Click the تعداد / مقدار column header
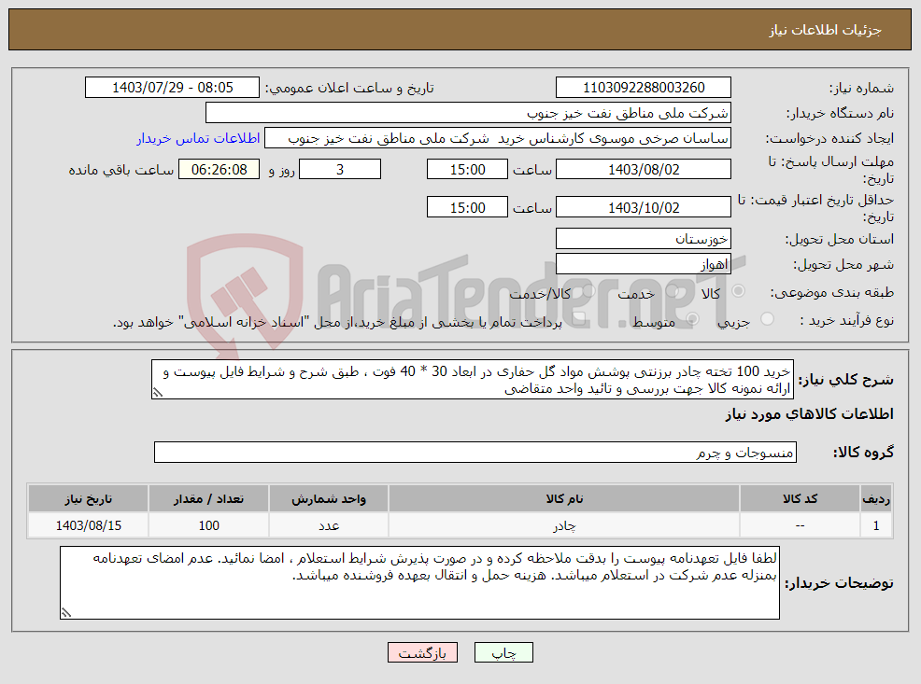 click(x=208, y=498)
